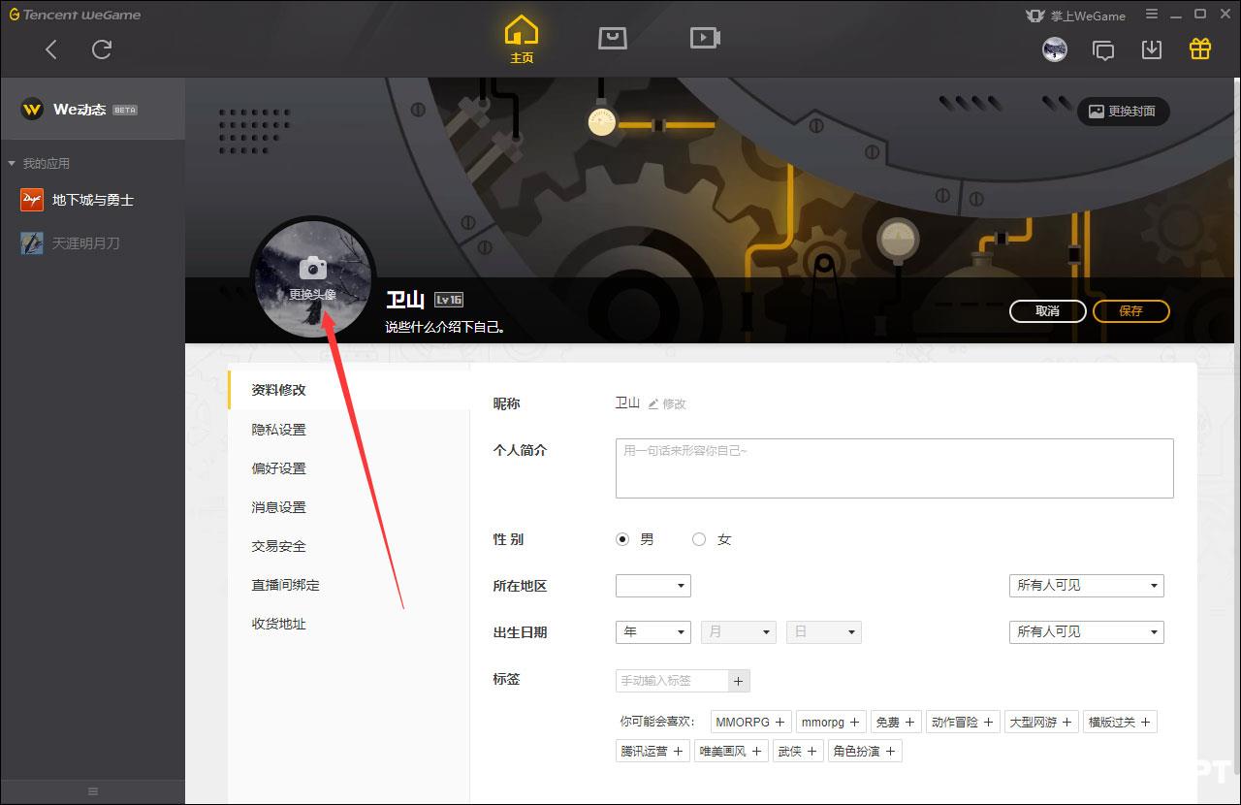Screen dimensions: 1241x805
Task: Add the MMORPG suggested tag
Action: coord(750,723)
